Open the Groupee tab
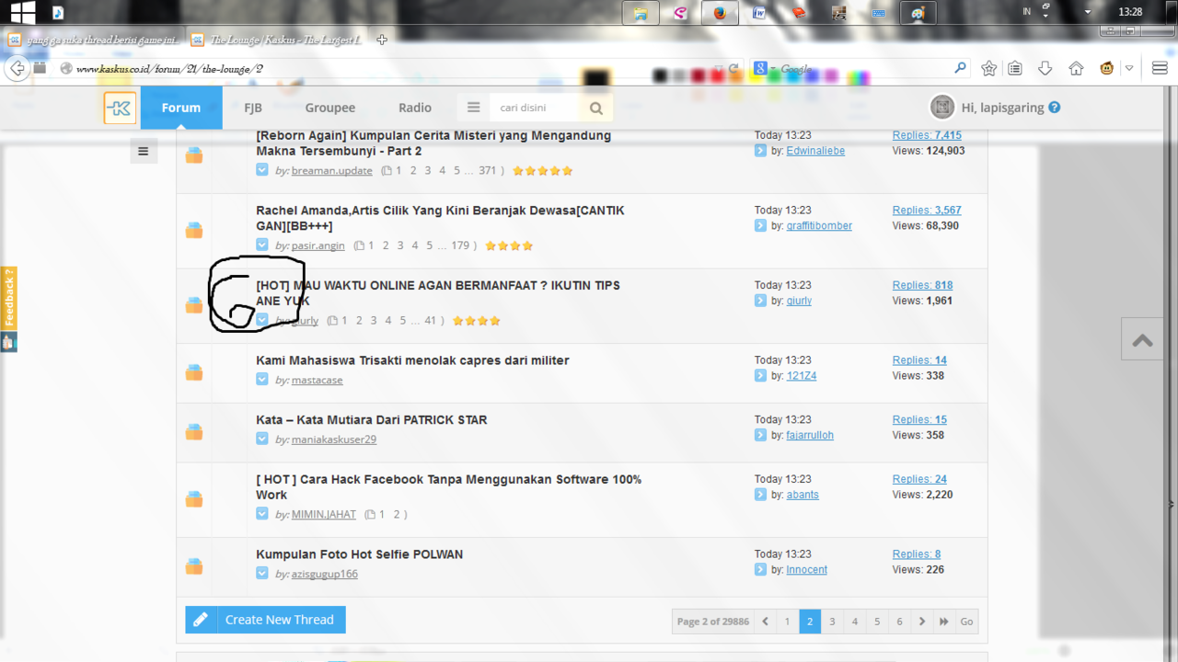Viewport: 1178px width, 662px height. tap(330, 108)
